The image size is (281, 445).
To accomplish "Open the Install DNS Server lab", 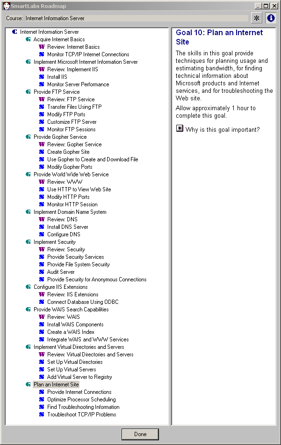I will click(x=68, y=227).
